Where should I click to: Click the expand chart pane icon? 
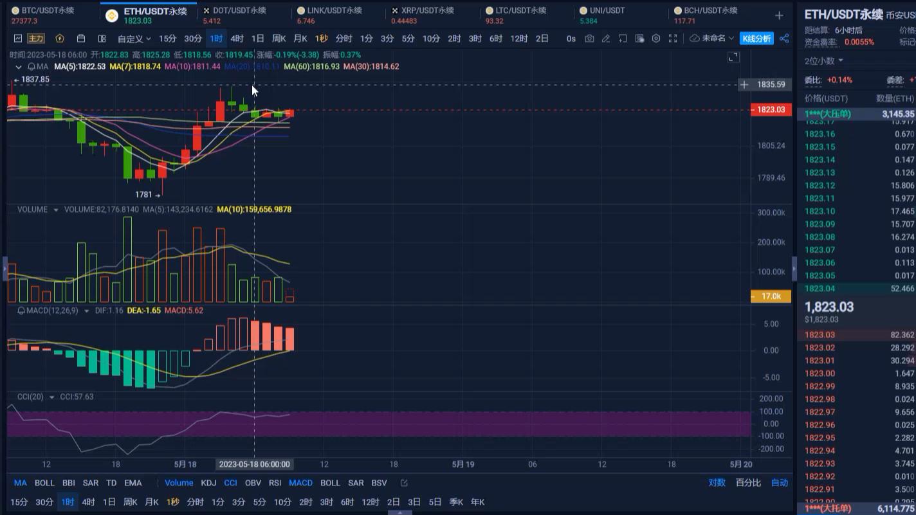(x=733, y=58)
